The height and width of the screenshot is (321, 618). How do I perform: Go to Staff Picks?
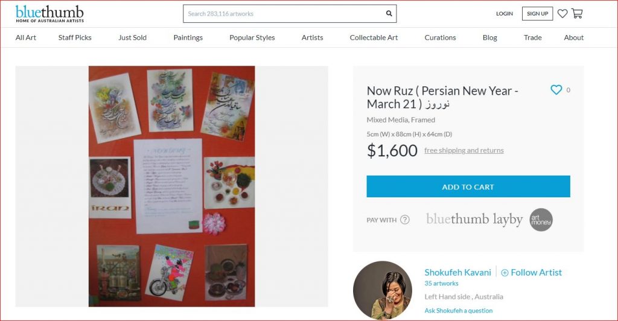pyautogui.click(x=75, y=37)
